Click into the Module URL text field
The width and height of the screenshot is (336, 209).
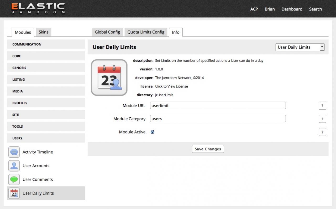(x=218, y=106)
